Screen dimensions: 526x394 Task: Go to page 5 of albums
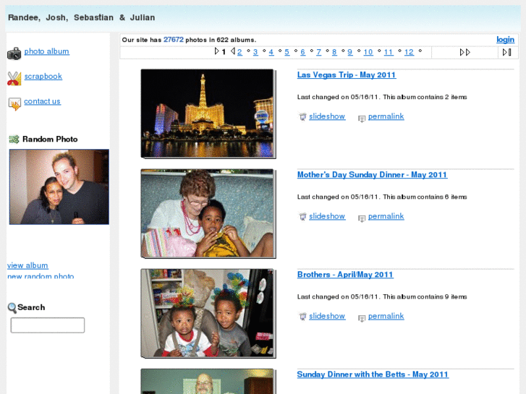click(x=287, y=52)
